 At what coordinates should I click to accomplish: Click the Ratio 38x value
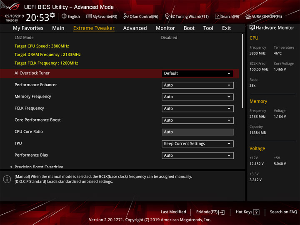(x=252, y=85)
